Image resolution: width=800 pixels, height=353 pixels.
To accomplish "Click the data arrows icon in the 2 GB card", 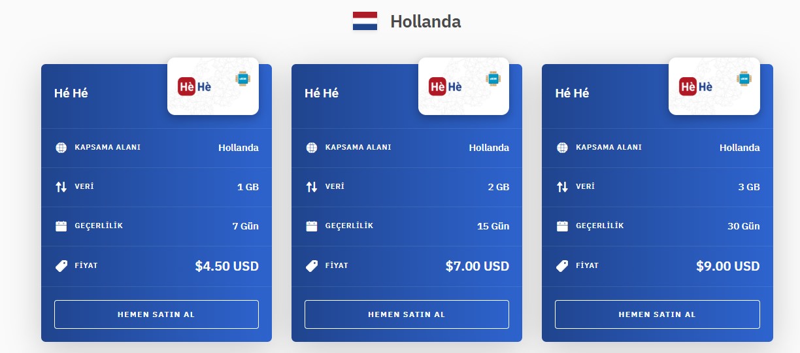I will point(312,187).
